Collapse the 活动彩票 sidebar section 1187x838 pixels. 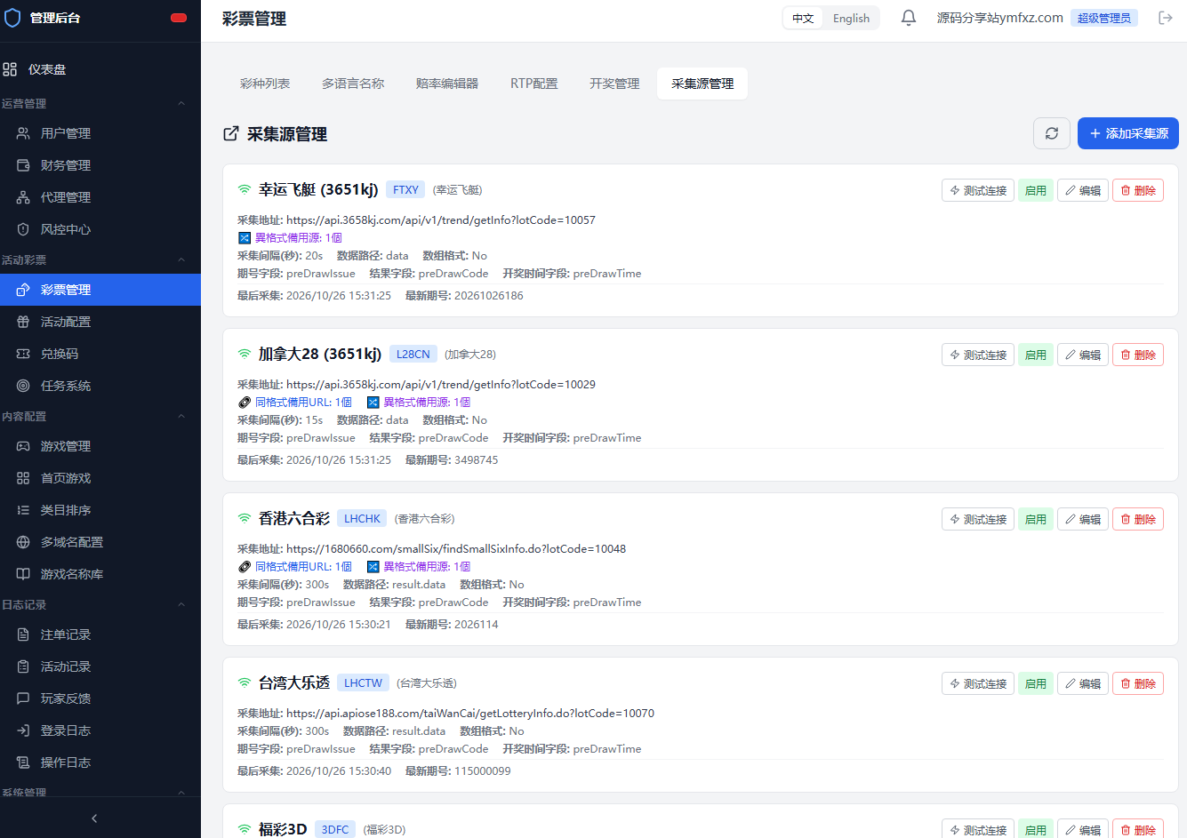pyautogui.click(x=181, y=259)
